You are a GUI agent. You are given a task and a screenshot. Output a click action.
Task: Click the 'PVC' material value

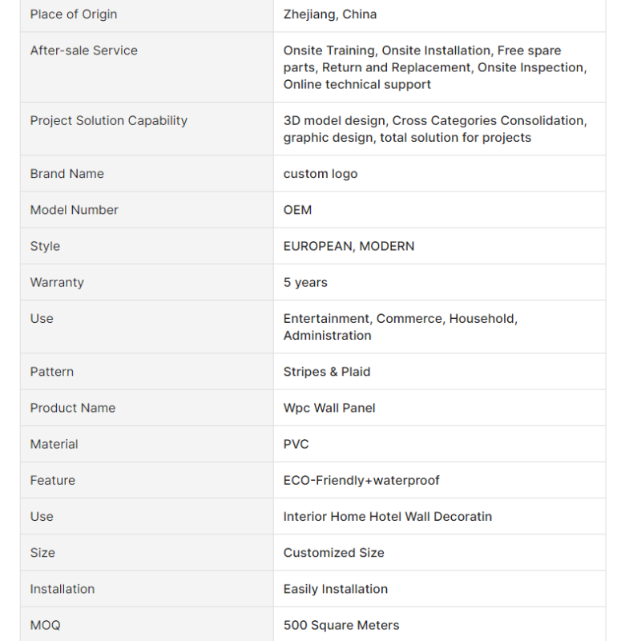(296, 444)
